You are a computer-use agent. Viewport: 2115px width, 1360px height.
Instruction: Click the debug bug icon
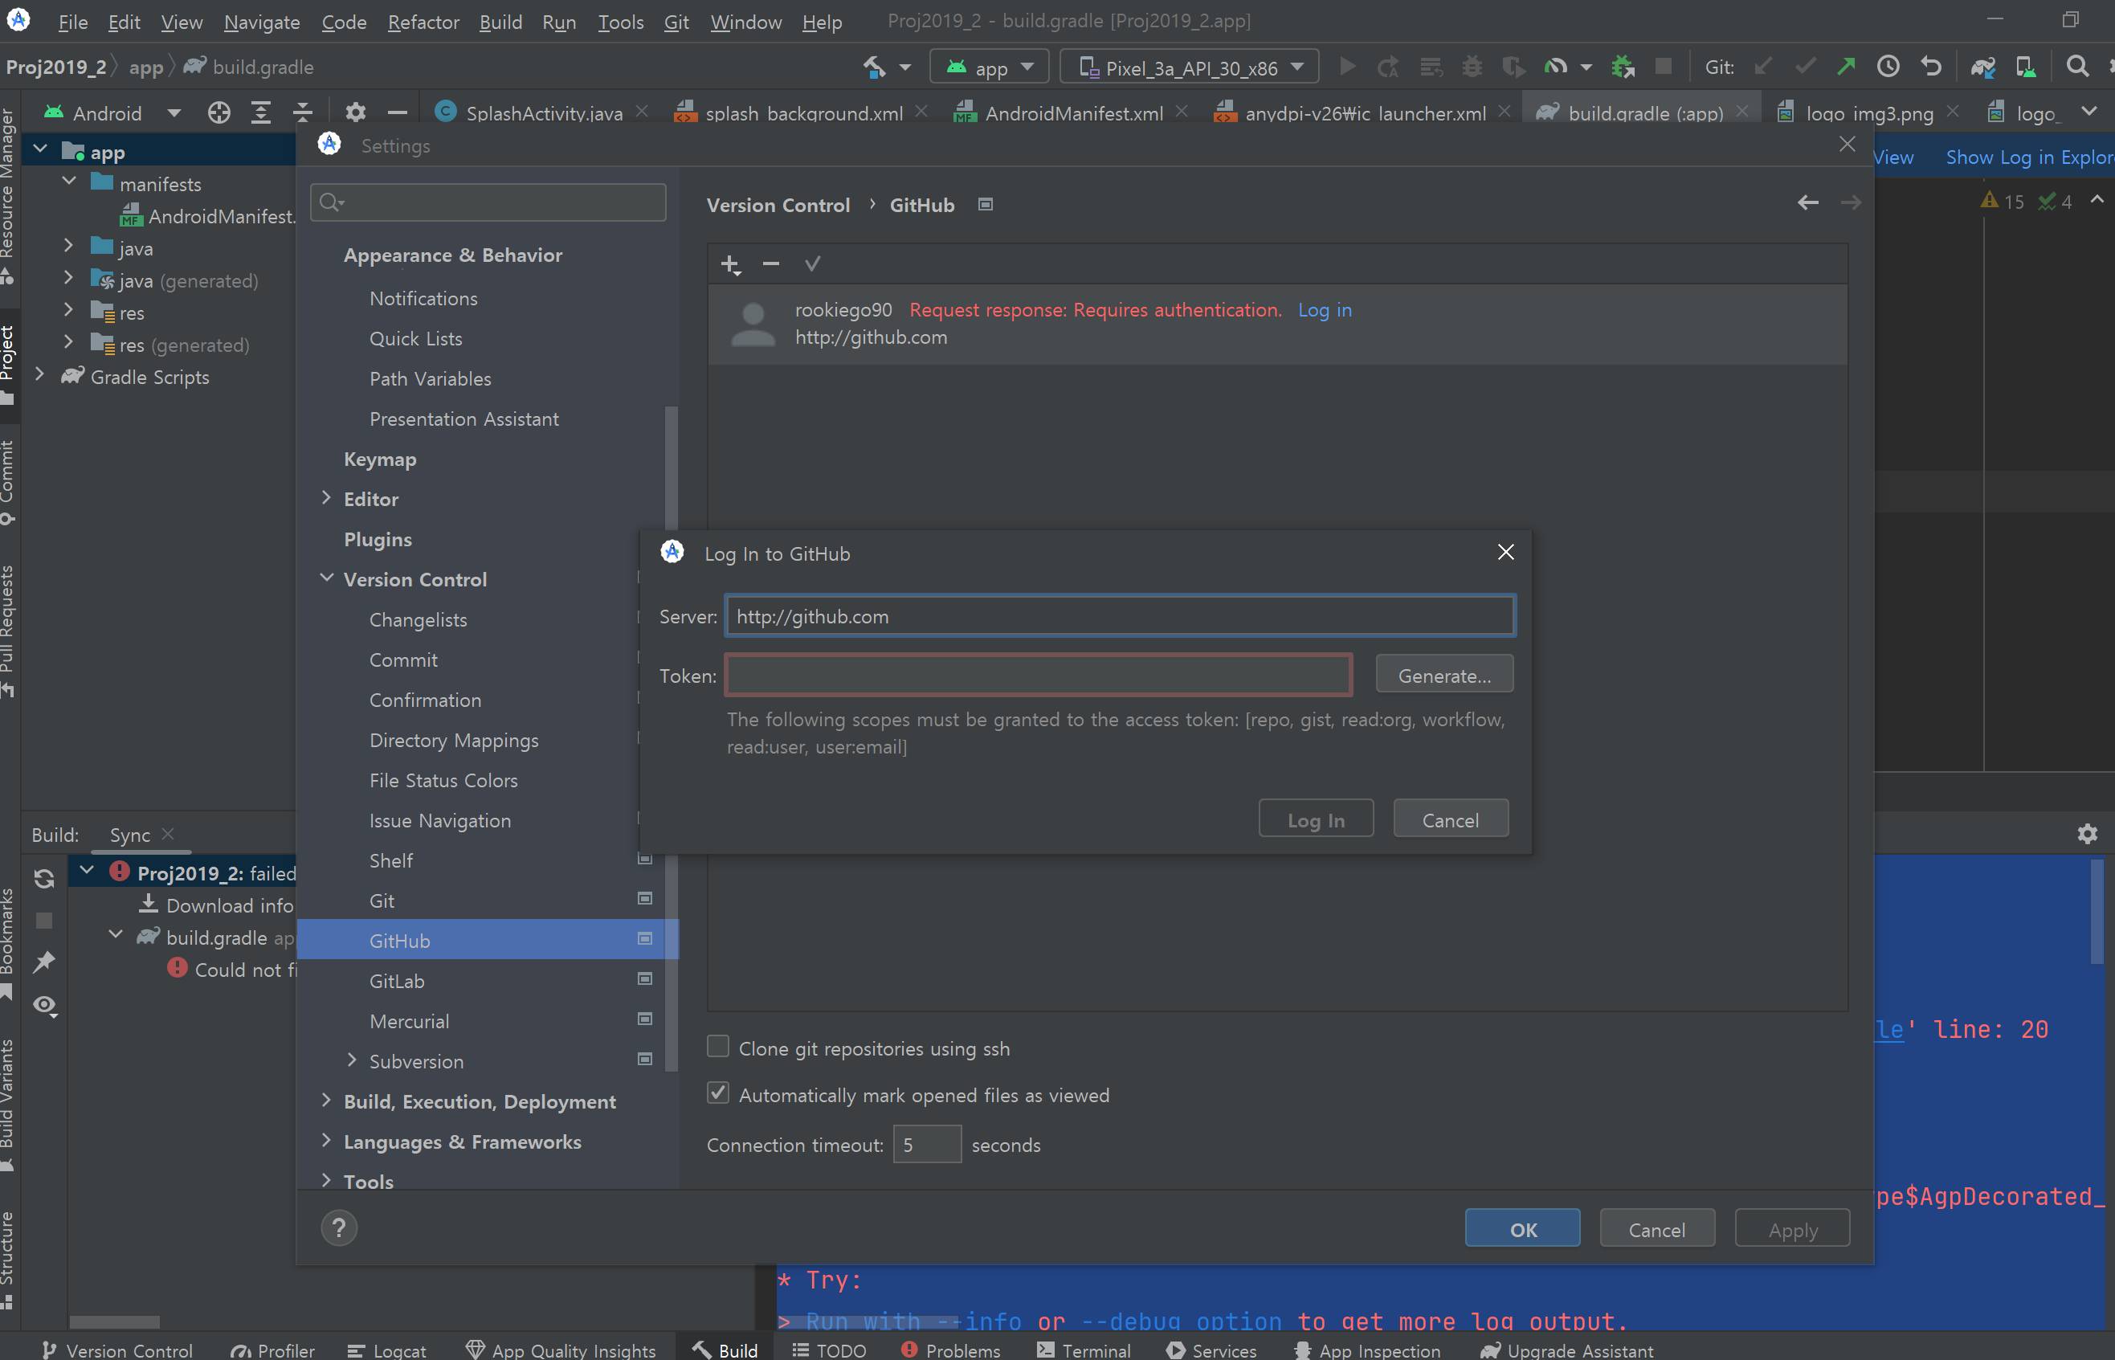point(1472,67)
